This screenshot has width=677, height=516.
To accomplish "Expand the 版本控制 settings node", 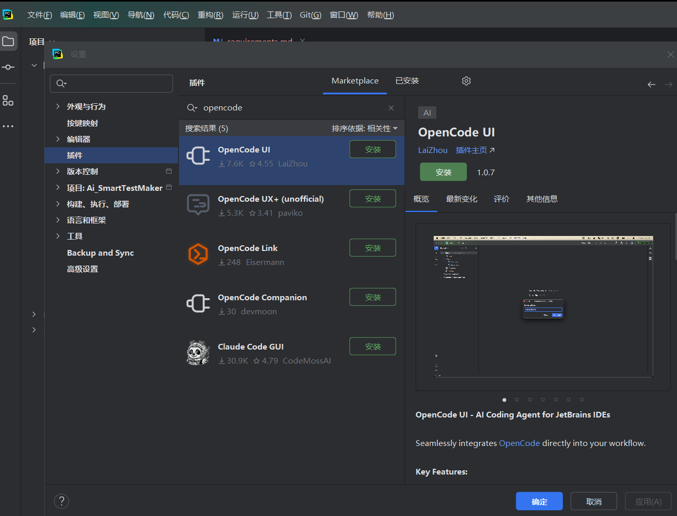I will tap(58, 171).
